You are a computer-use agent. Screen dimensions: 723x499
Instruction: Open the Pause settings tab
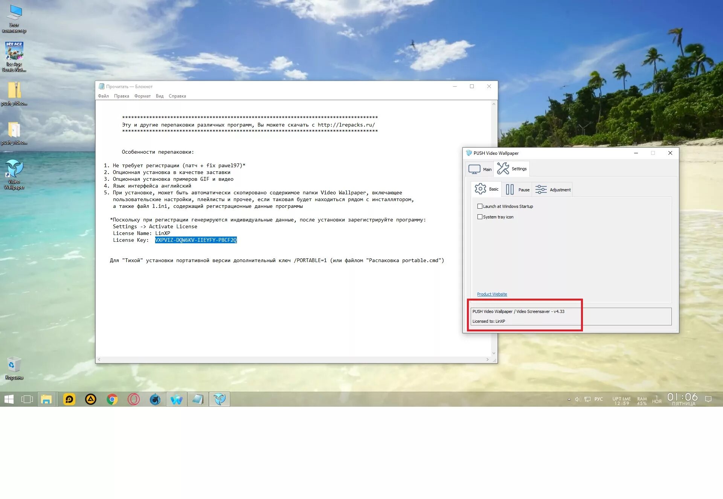coord(517,189)
